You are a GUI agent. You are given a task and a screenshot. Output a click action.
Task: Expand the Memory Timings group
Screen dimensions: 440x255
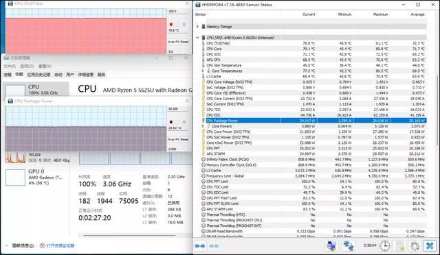[197, 27]
